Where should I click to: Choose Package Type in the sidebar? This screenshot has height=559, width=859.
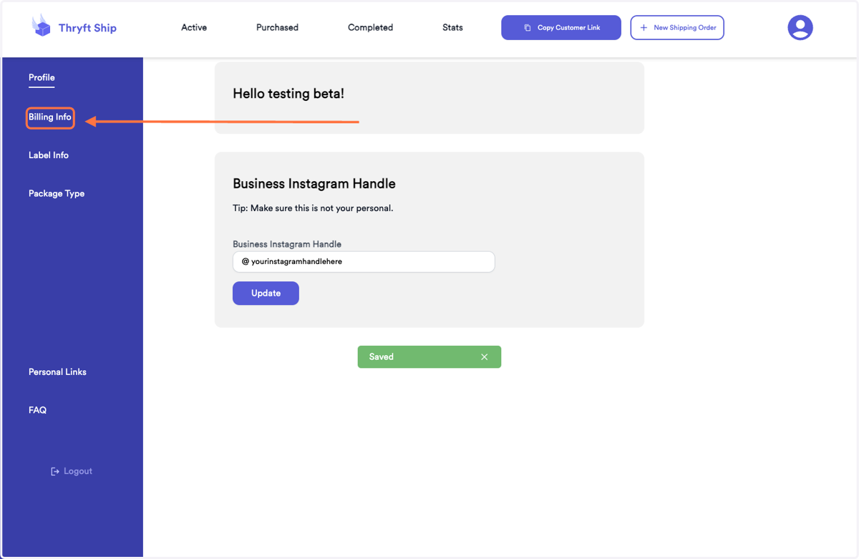click(57, 193)
